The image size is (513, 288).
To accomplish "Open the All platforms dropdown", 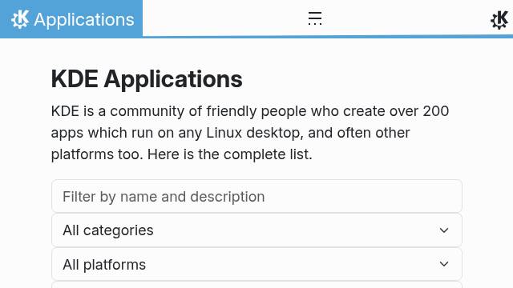I will click(256, 264).
